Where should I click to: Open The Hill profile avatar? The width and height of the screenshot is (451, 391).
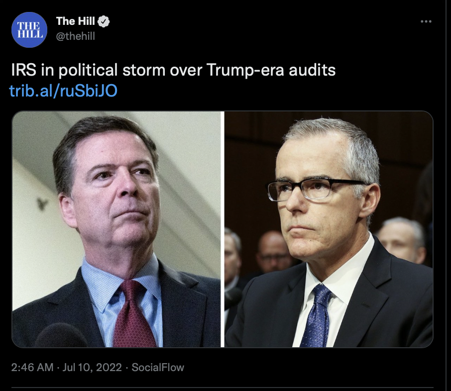coord(29,30)
